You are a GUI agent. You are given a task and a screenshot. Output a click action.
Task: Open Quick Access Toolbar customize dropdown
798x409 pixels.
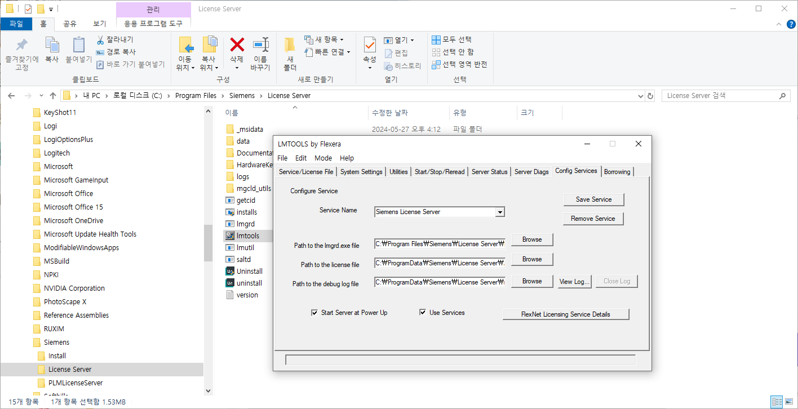51,9
